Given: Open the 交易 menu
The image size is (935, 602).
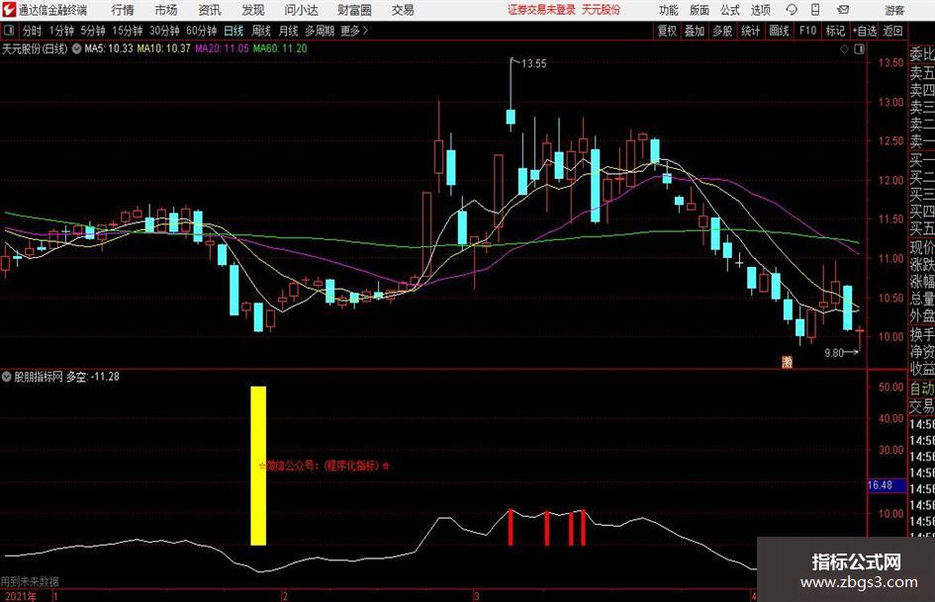Looking at the screenshot, I should tap(403, 10).
